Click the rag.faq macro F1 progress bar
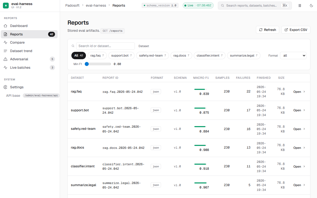This screenshot has height=198, width=317. point(201,89)
